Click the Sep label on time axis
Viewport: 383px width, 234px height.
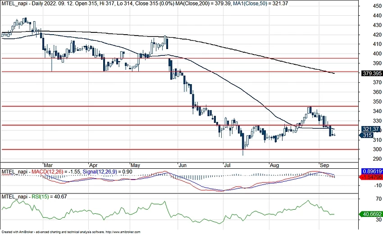(x=324, y=166)
